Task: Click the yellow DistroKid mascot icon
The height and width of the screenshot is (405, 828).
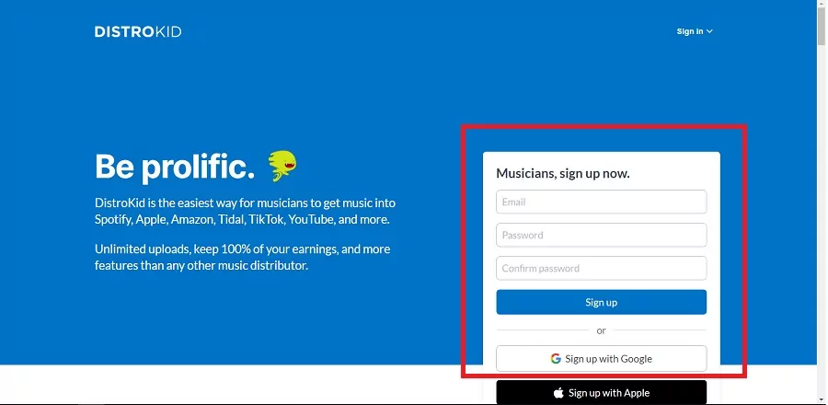Action: tap(282, 166)
